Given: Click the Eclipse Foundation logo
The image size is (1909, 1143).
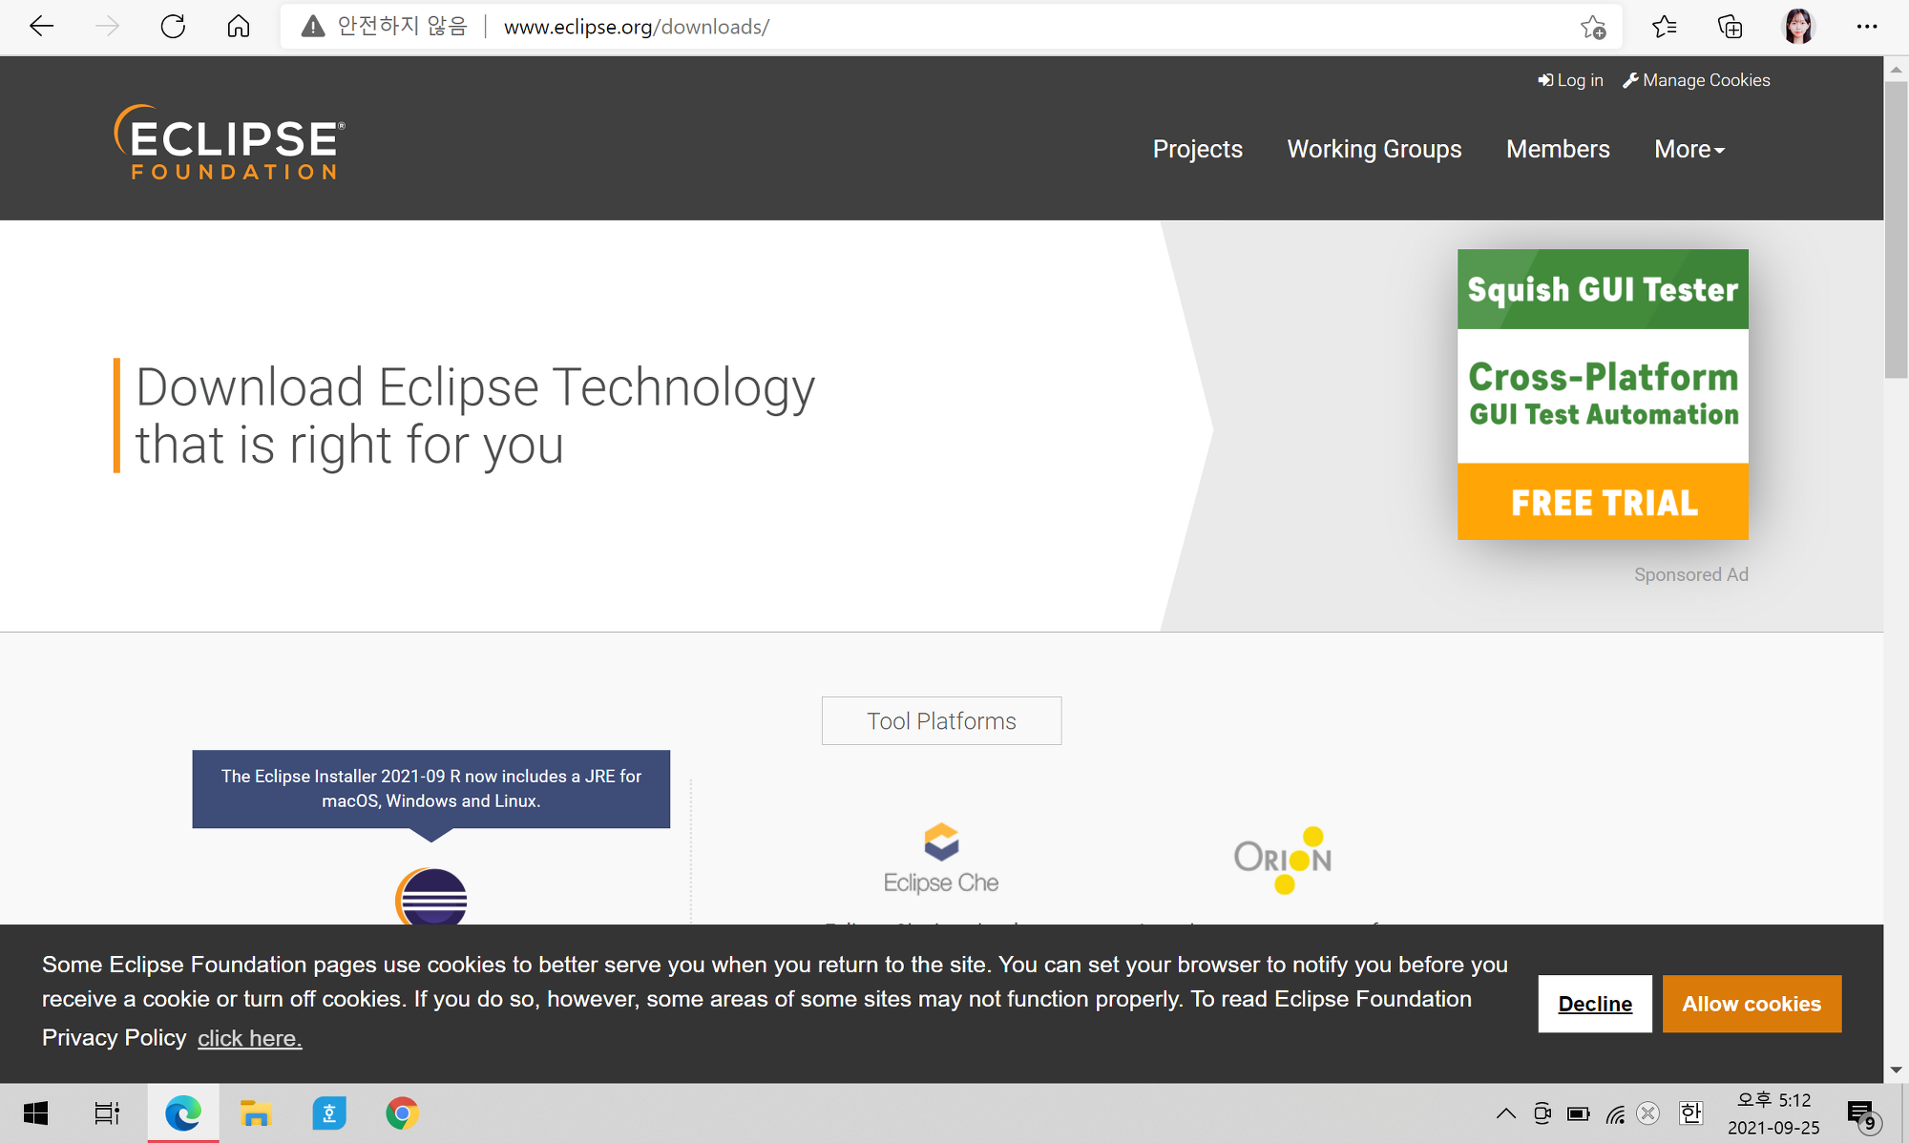Looking at the screenshot, I should 230,143.
